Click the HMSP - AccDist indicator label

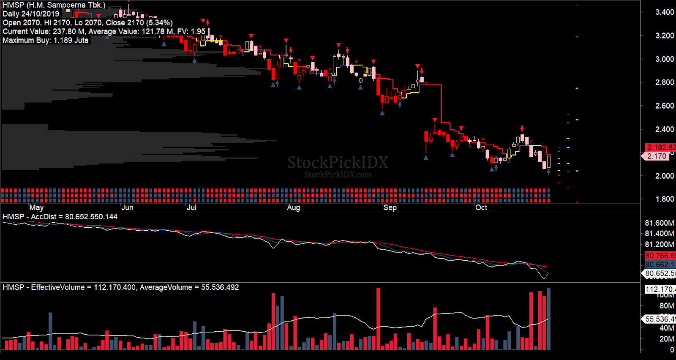[x=60, y=217]
